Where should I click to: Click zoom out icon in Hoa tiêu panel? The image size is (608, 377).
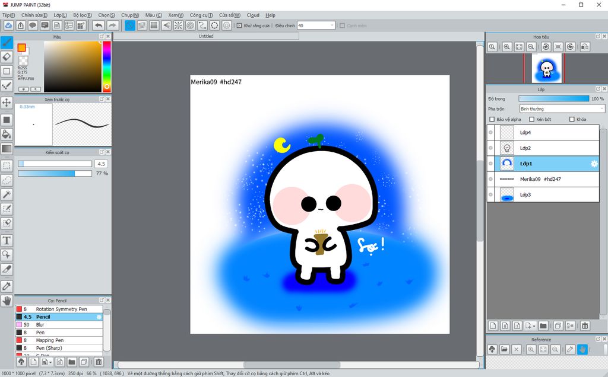tap(531, 47)
